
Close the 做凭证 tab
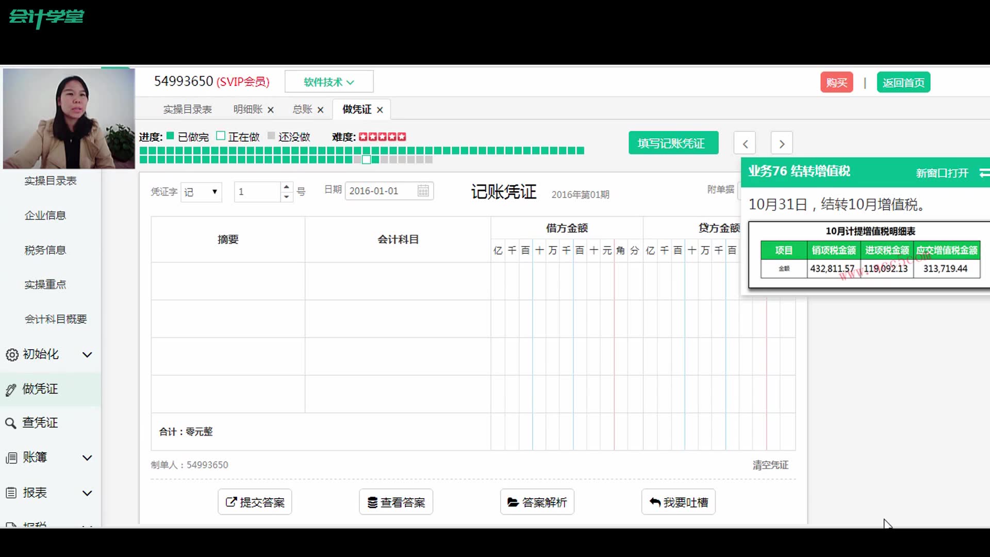pos(380,110)
